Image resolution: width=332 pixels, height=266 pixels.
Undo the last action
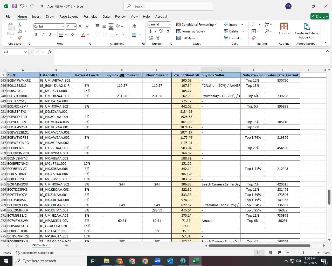[x=22, y=6]
